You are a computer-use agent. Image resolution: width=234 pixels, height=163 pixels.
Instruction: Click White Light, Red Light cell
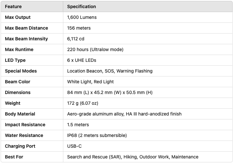(x=90, y=82)
